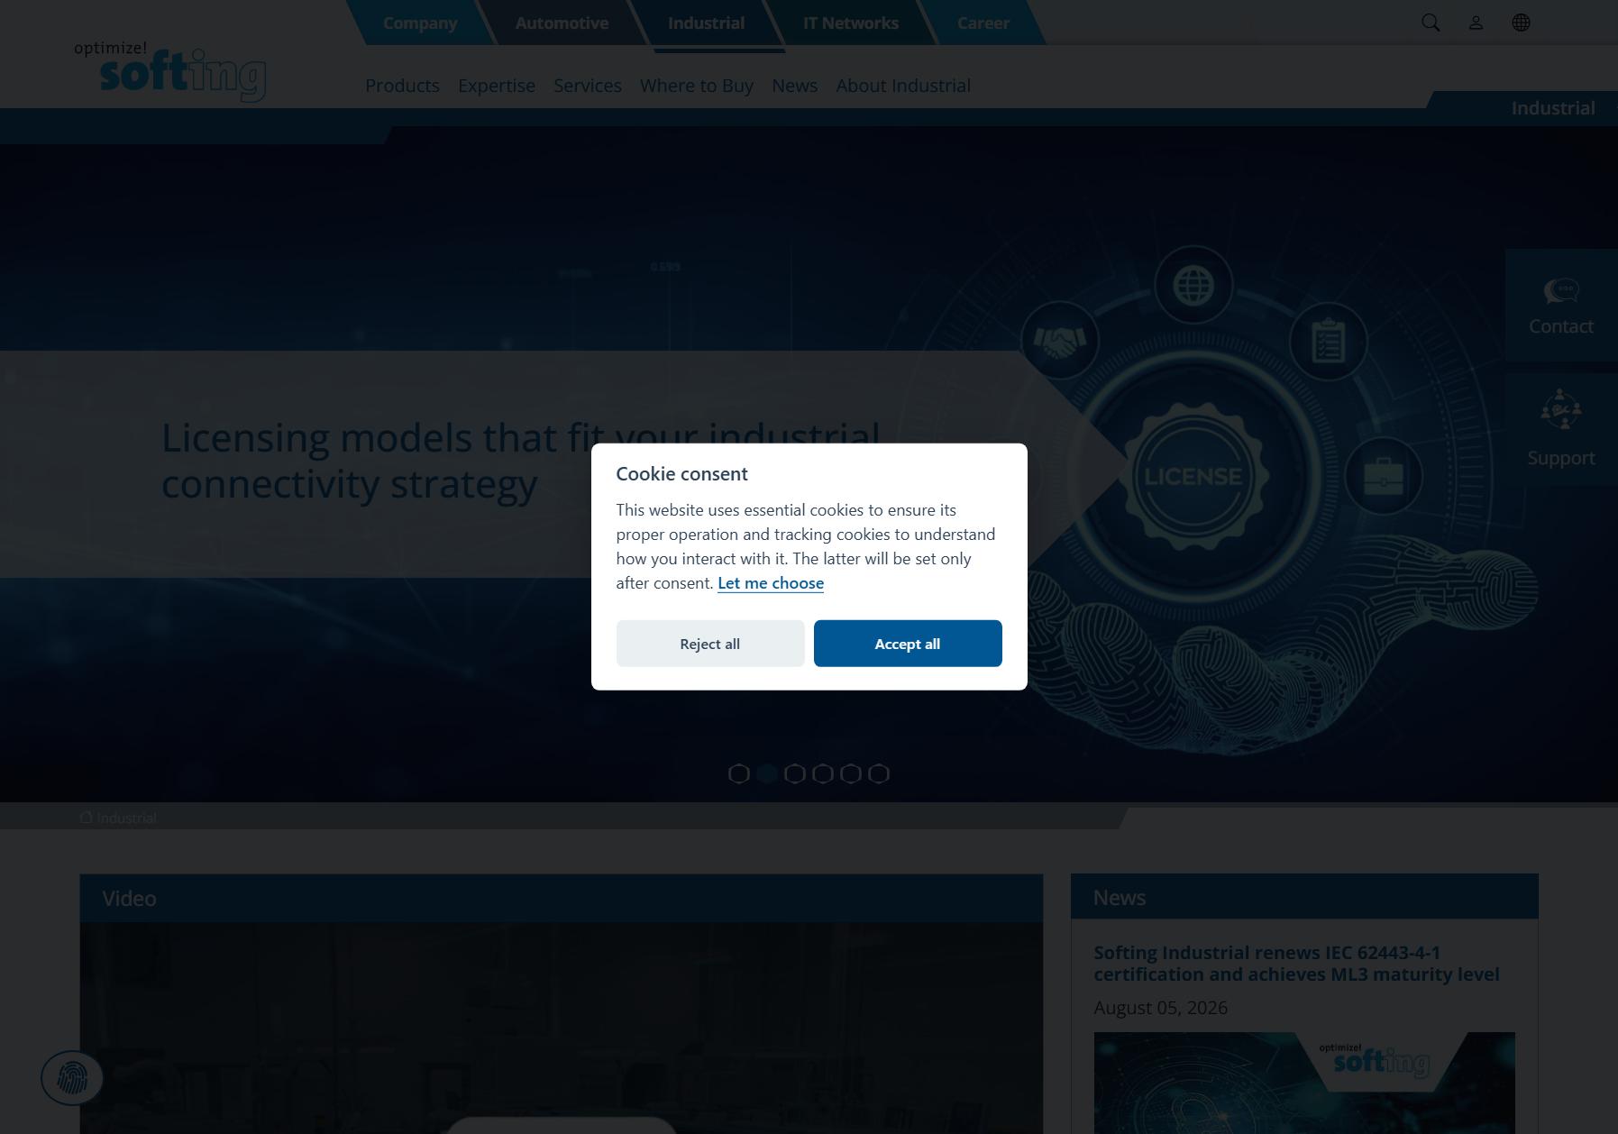Select the active second carousel dot
The height and width of the screenshot is (1134, 1618).
(767, 773)
